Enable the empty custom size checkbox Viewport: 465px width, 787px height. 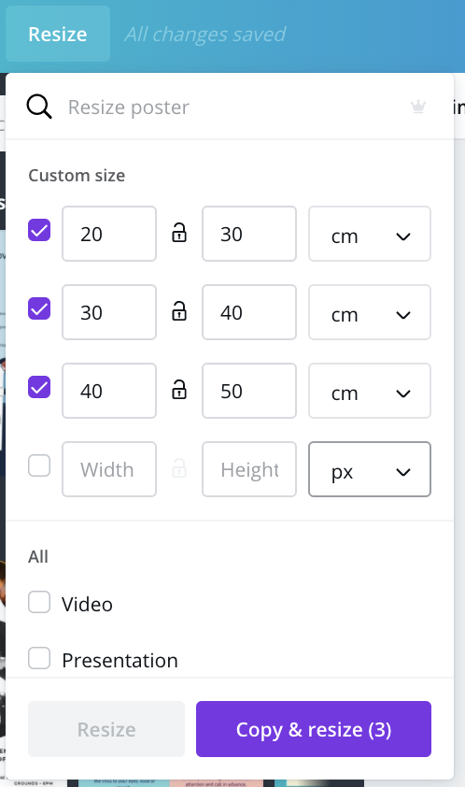(x=39, y=465)
